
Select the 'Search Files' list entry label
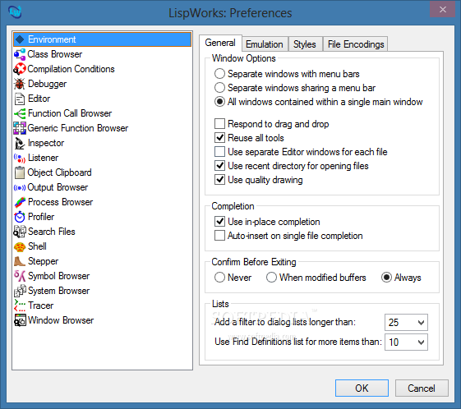(x=52, y=232)
